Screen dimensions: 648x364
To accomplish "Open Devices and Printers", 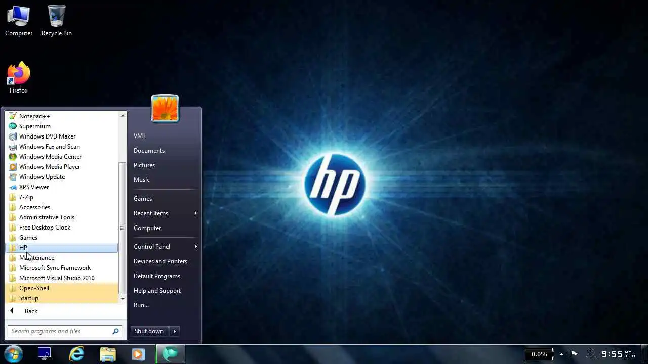I will [160, 261].
